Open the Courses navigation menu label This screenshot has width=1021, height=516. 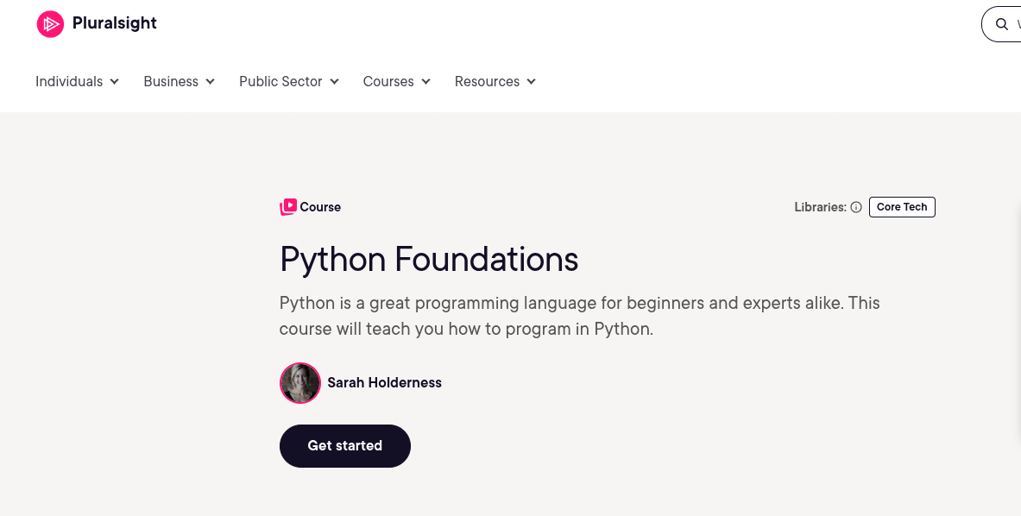point(388,82)
